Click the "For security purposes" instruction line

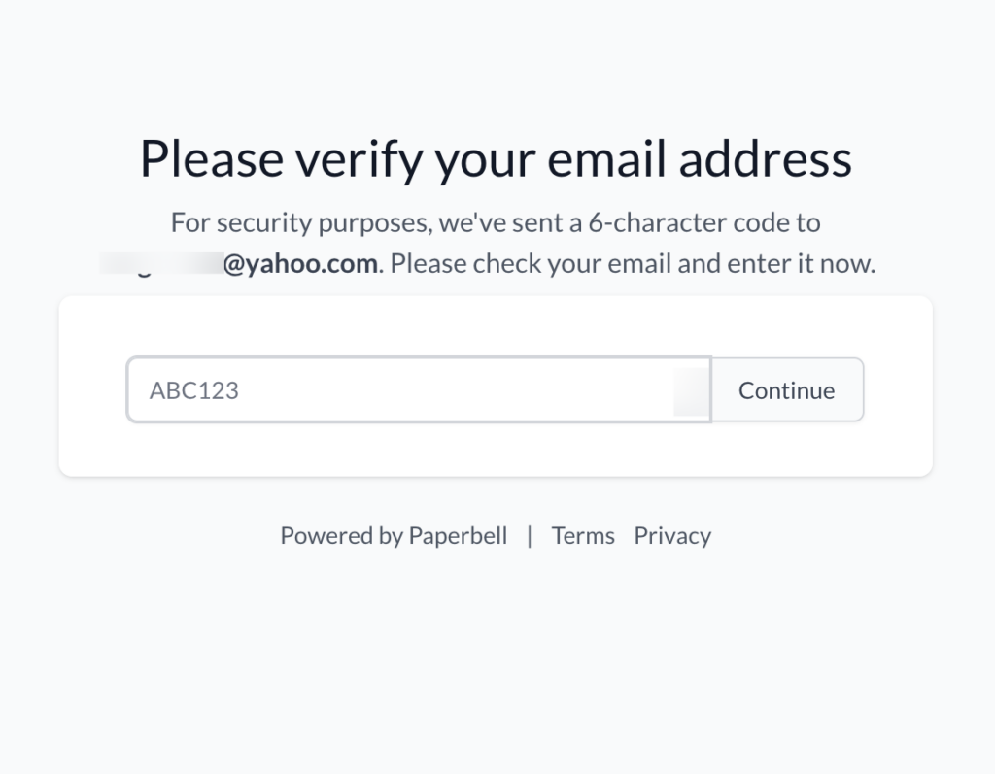coord(496,222)
